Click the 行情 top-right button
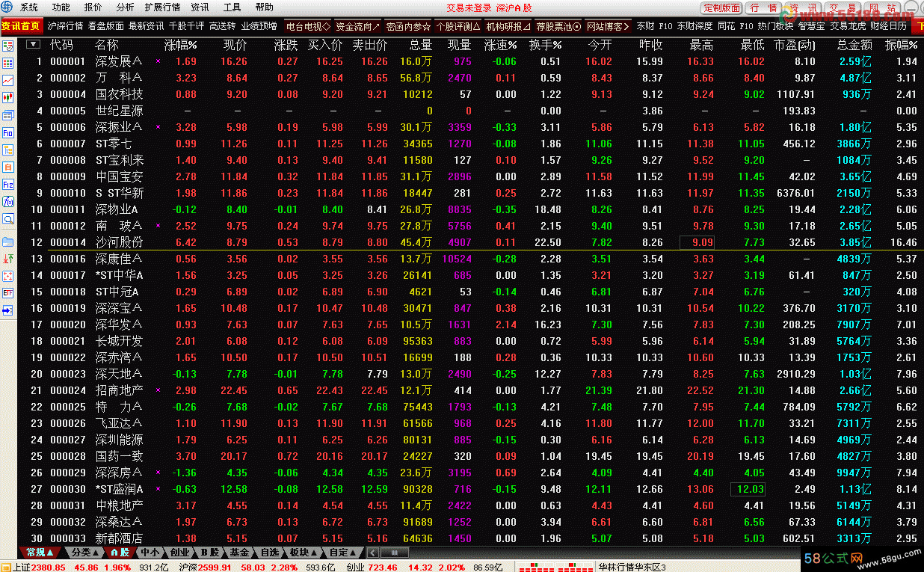This screenshot has width=924, height=572. [x=763, y=8]
